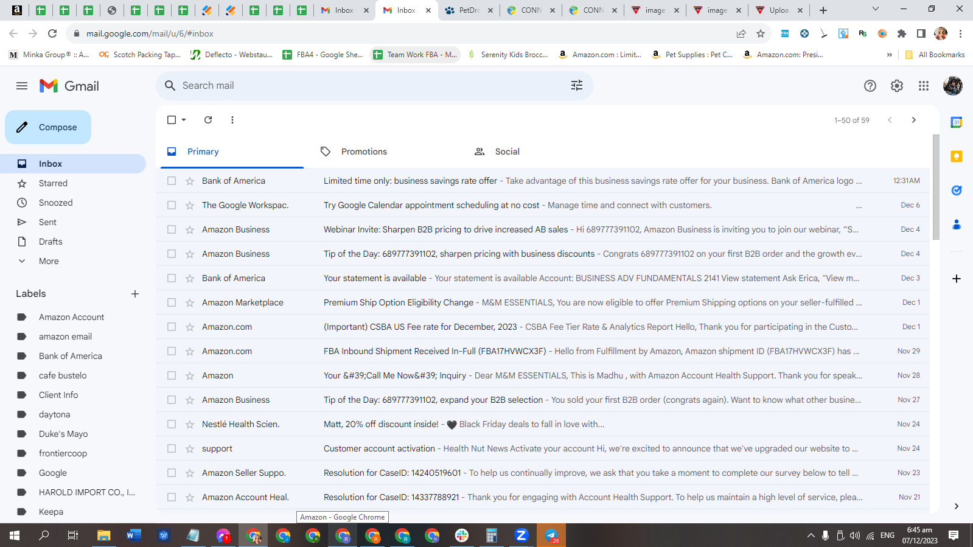The width and height of the screenshot is (973, 547).
Task: Get add-ons with side panel plus icon
Action: pos(957,279)
